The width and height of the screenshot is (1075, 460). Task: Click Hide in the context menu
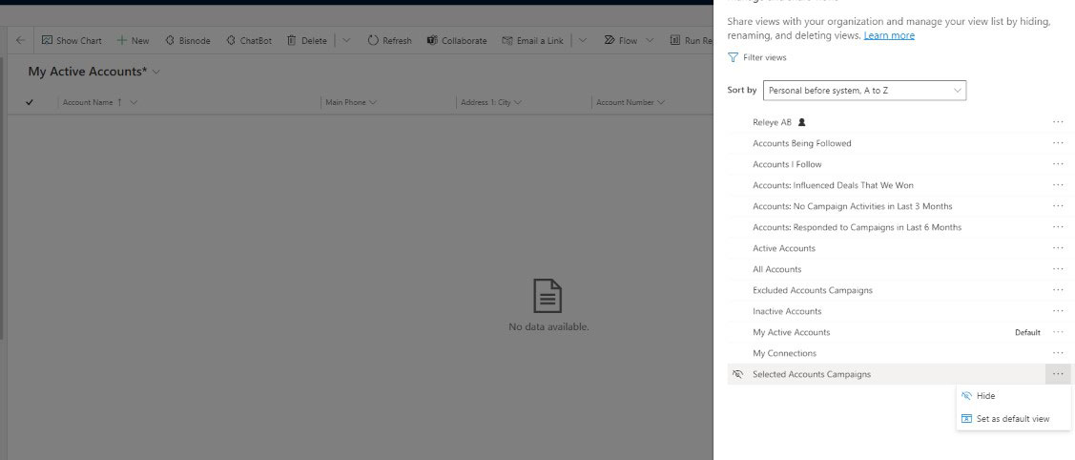pyautogui.click(x=985, y=396)
